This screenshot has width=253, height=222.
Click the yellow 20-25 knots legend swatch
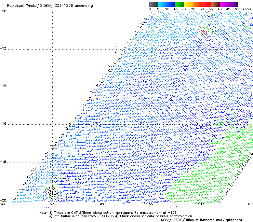[189, 4]
